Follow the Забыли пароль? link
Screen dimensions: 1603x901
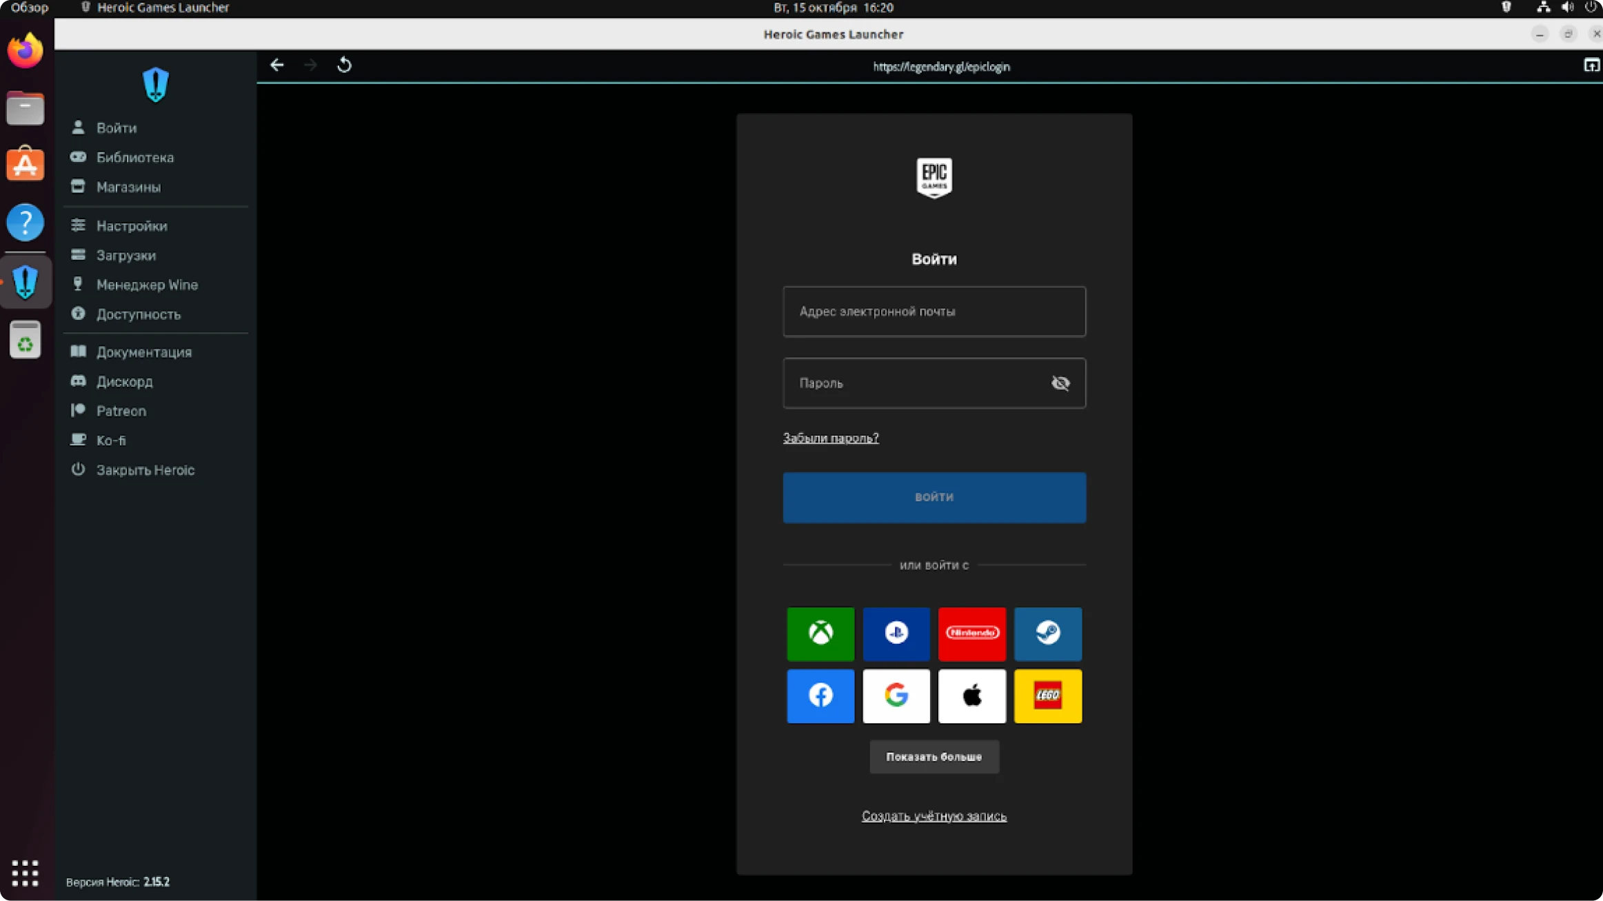(830, 438)
